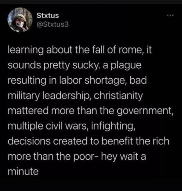182x191 pixels.
Task: Click the line 'multiple civil wars, infighting,'
Action: (x=71, y=126)
